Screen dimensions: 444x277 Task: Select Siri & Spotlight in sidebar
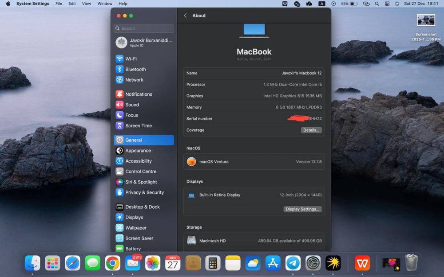pyautogui.click(x=143, y=182)
